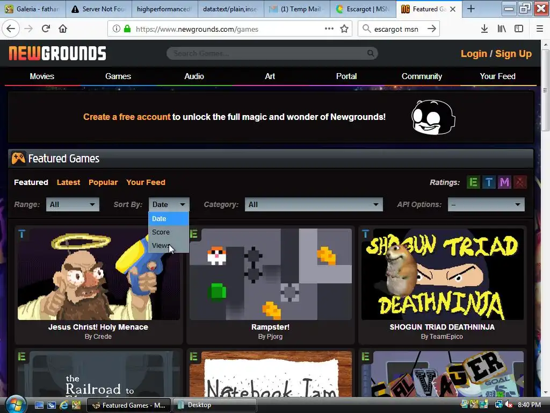The height and width of the screenshot is (413, 550).
Task: Choose Date in Sort By list
Action: pyautogui.click(x=169, y=218)
